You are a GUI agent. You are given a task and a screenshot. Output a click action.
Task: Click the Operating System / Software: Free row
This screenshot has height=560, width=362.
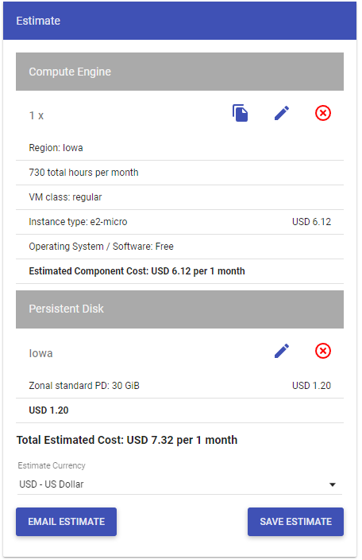pos(179,247)
